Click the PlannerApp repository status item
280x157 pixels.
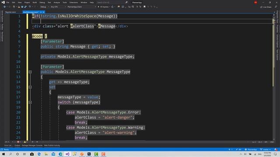(251, 150)
